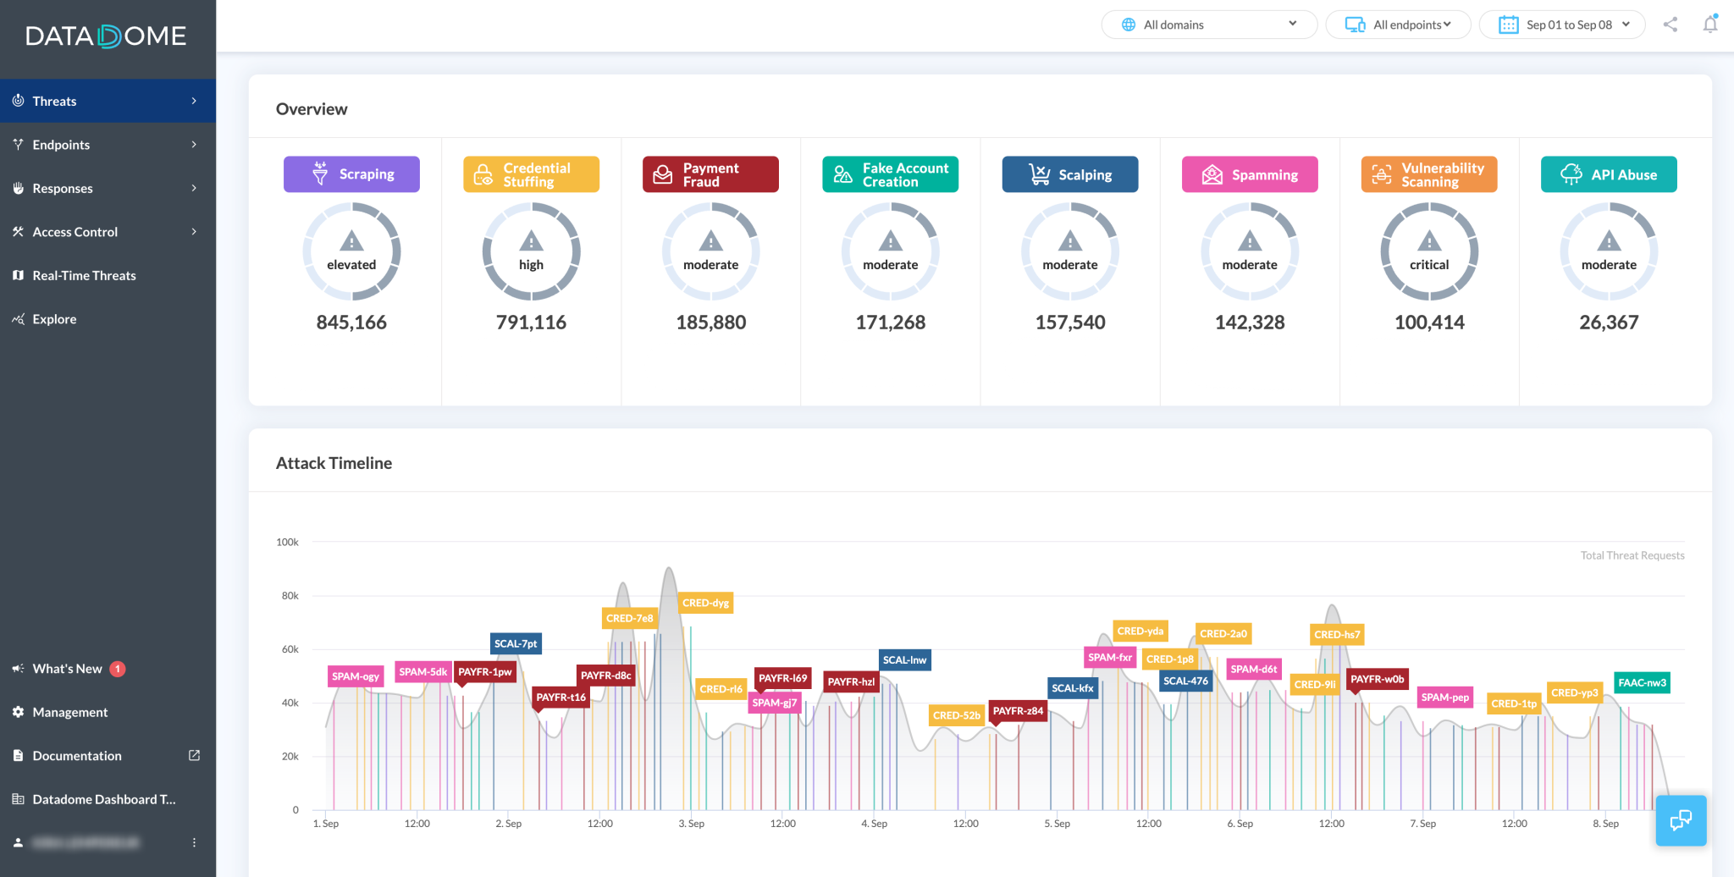Open the chat feedback button

(1681, 820)
